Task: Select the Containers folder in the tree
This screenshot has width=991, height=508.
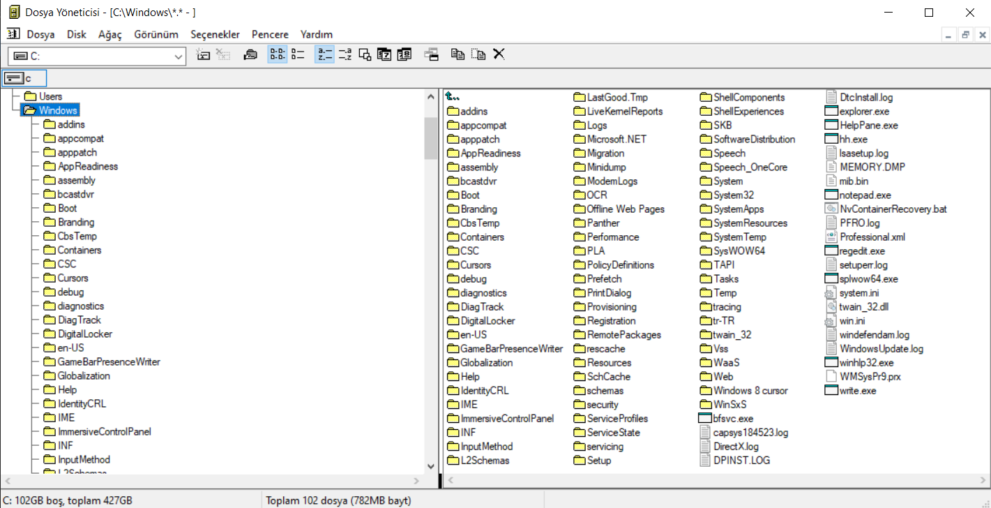Action: tap(72, 250)
